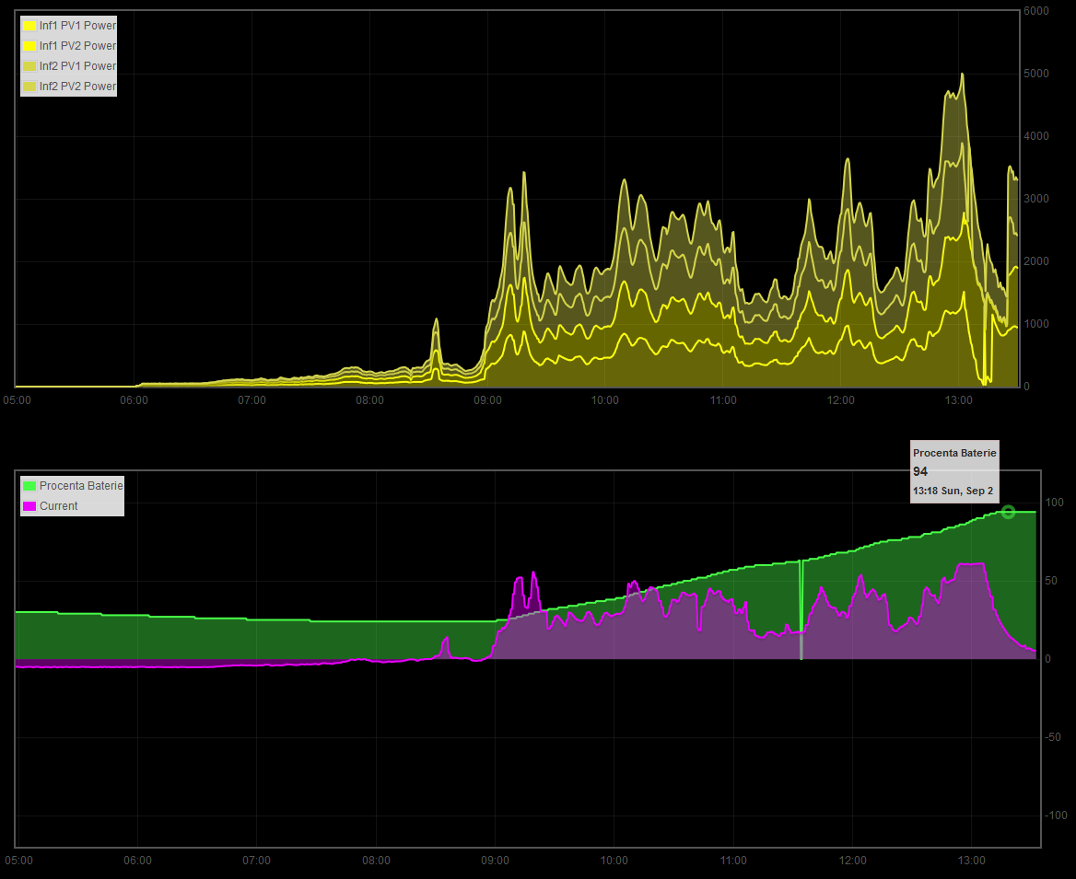Toggle the Inf2 PV1 Power legend text

click(77, 66)
